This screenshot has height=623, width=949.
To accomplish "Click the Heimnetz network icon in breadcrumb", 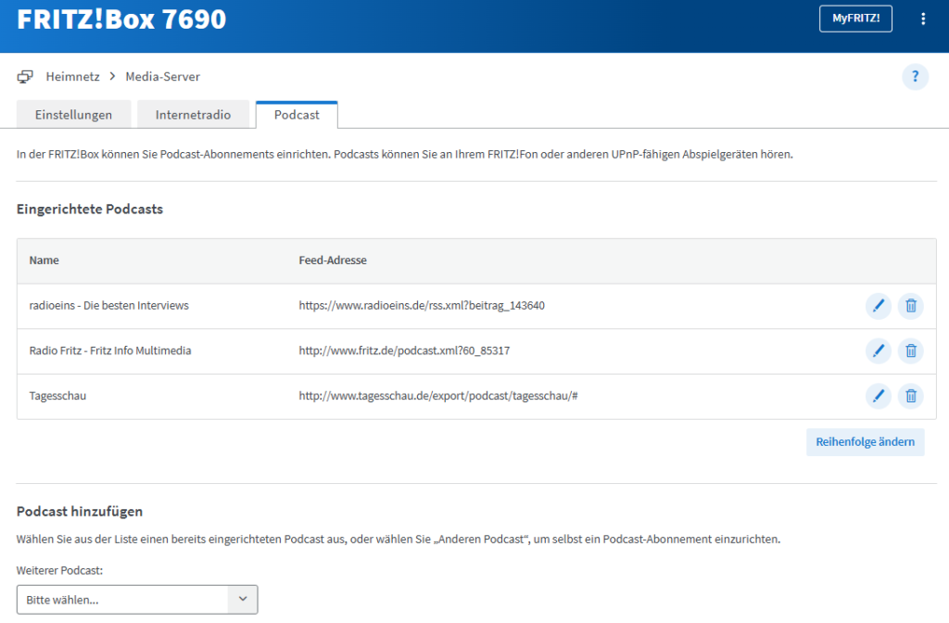I will [25, 76].
